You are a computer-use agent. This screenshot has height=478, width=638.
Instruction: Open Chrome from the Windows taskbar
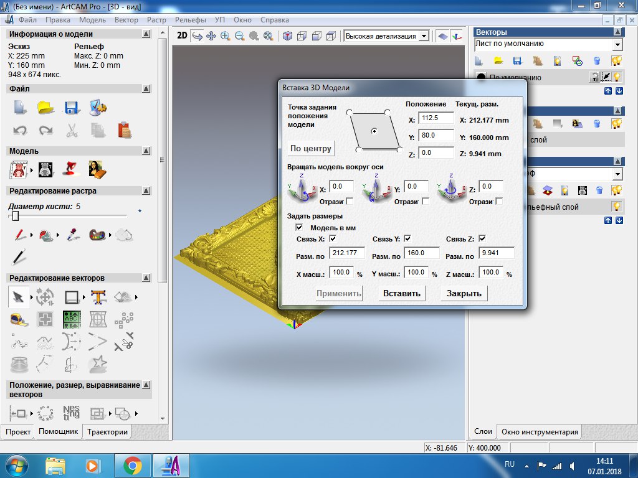(x=132, y=466)
